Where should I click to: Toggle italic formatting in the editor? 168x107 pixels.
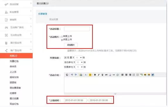tap(99, 75)
